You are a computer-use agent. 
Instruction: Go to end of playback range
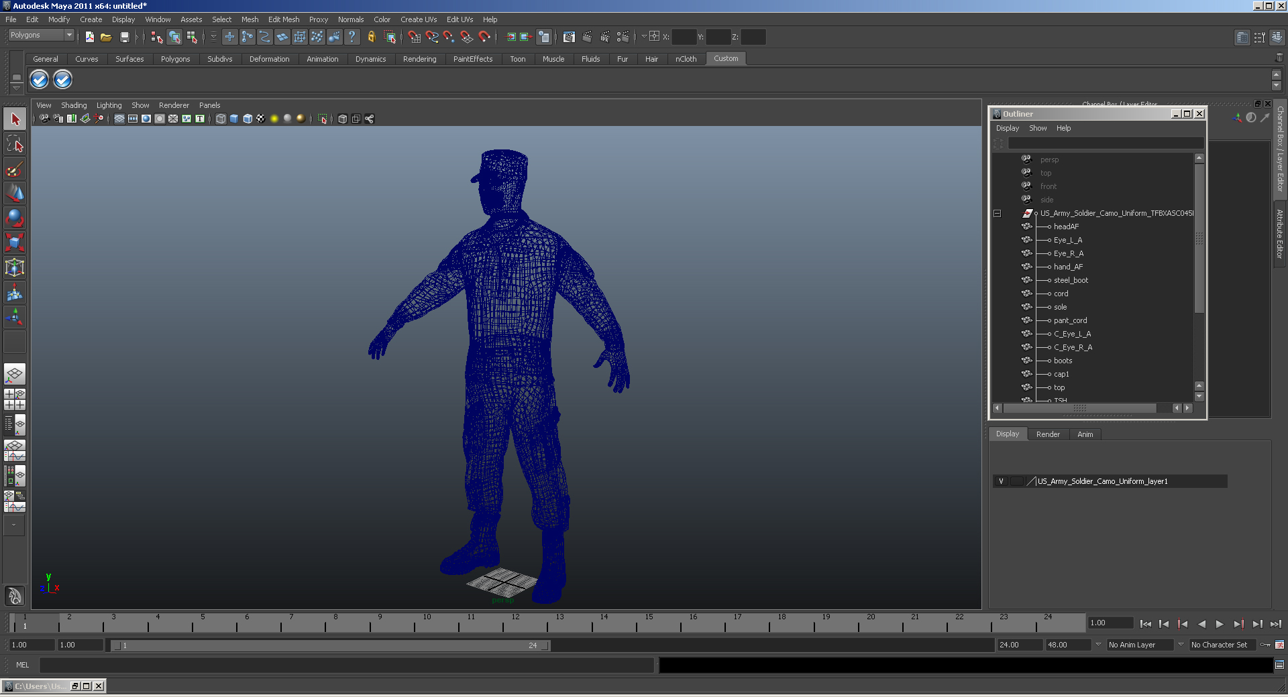click(1276, 624)
